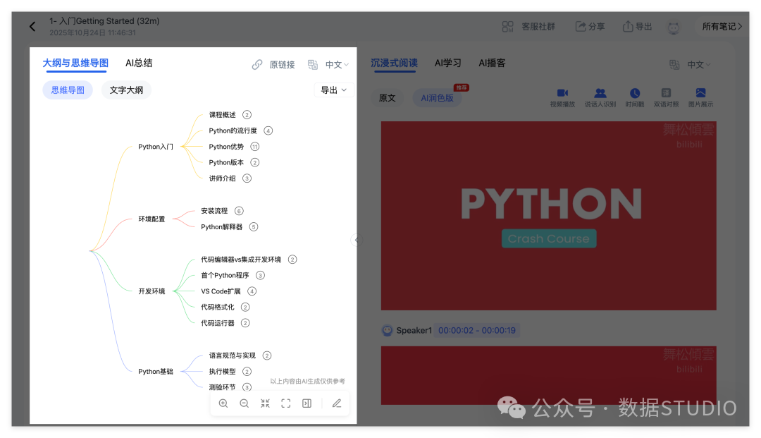Switch to the AI学习 tab
The height and width of the screenshot is (438, 761).
(448, 63)
